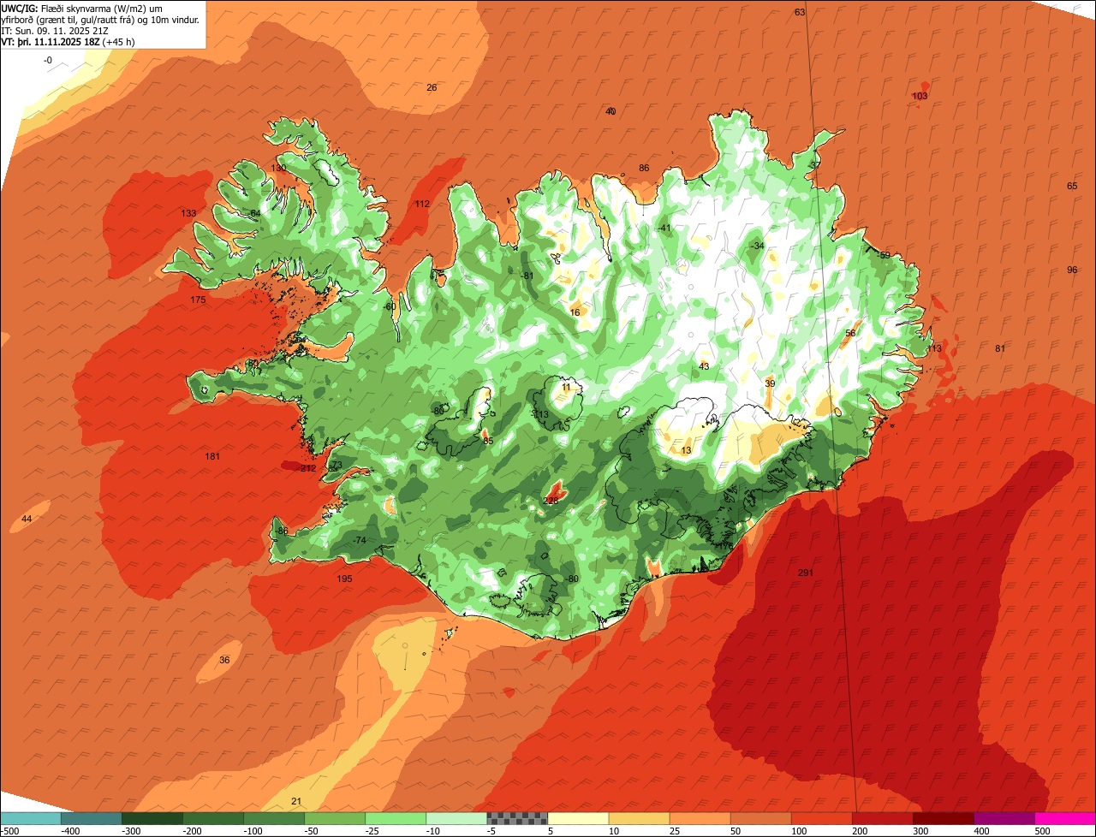Click the '-74' value in southwest Iceland
The width and height of the screenshot is (1096, 837).
coord(360,540)
